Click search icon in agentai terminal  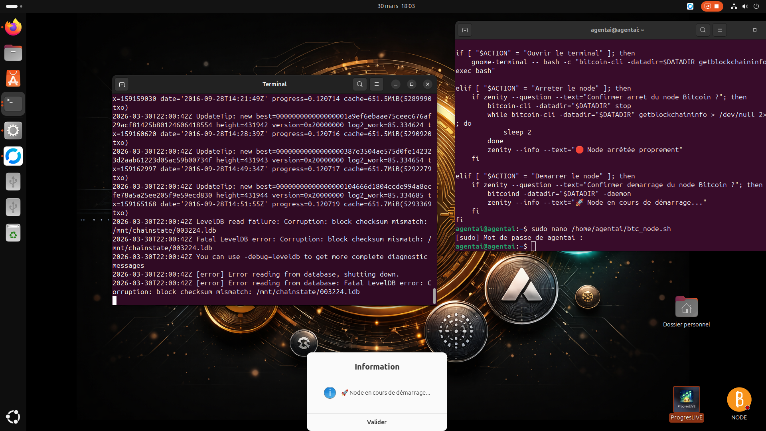point(703,30)
